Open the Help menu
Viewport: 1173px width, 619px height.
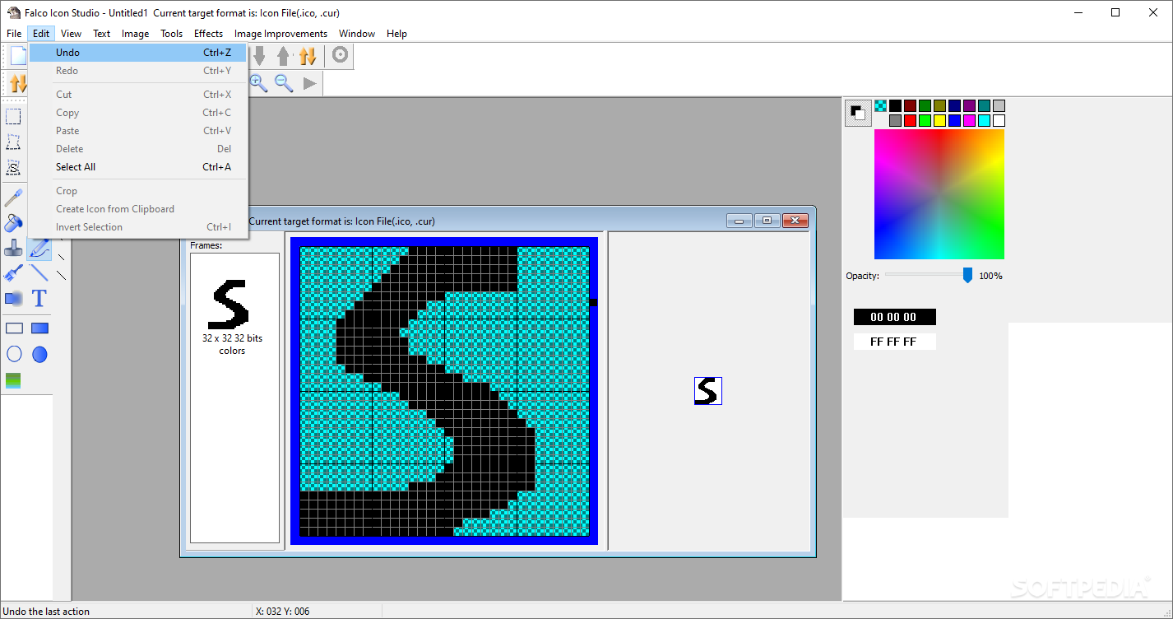396,34
